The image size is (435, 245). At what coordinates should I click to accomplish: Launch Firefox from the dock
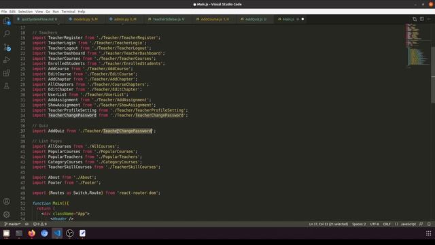(x=32, y=233)
